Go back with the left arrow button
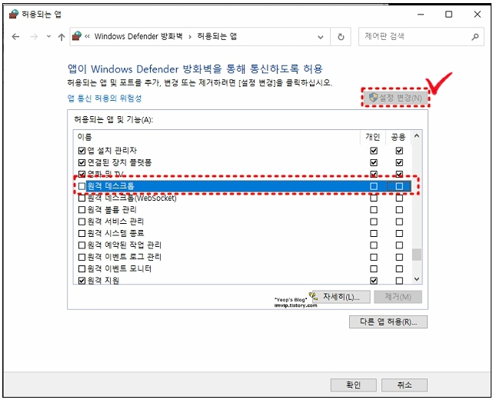The width and height of the screenshot is (493, 400). [15, 37]
